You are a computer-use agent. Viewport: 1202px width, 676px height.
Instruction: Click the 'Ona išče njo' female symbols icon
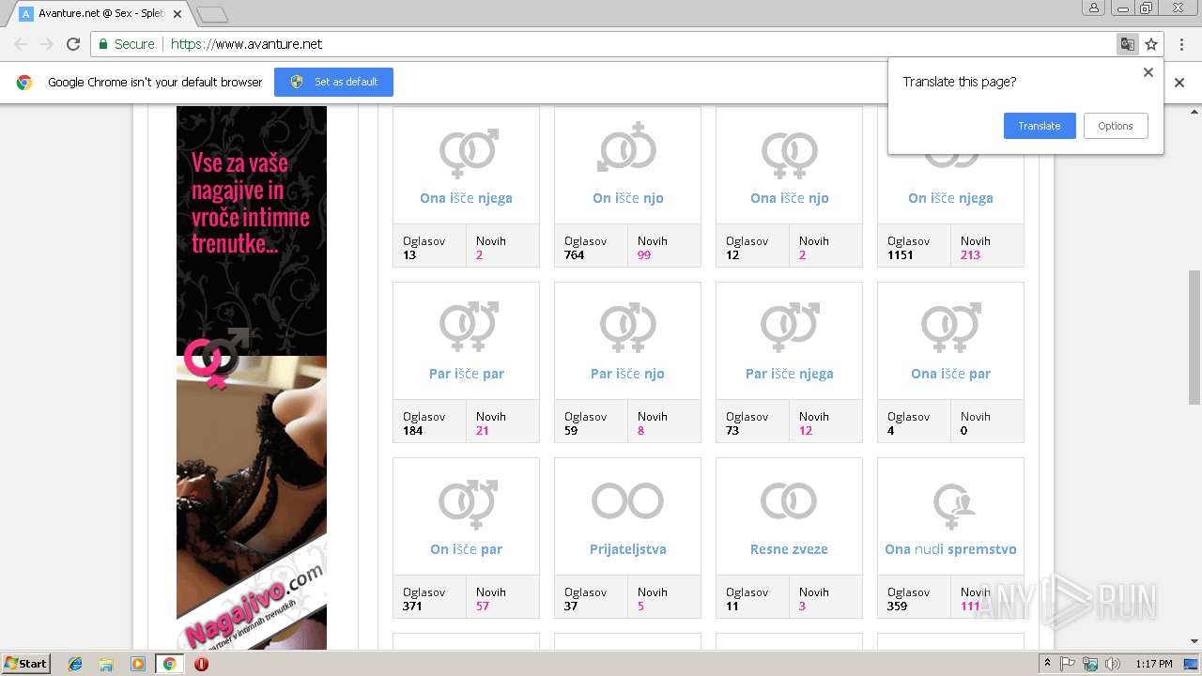point(789,154)
